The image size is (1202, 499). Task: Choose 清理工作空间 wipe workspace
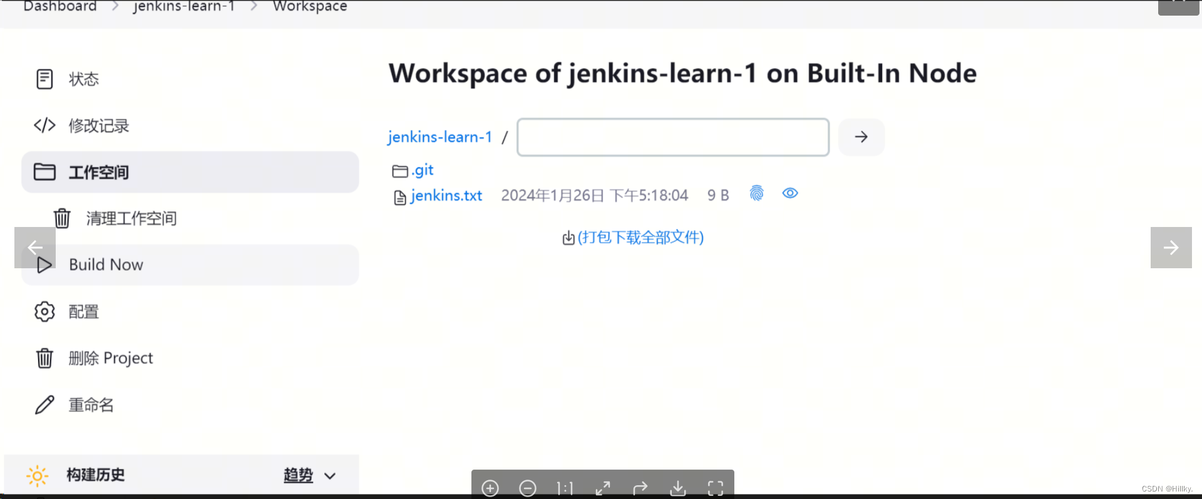131,218
